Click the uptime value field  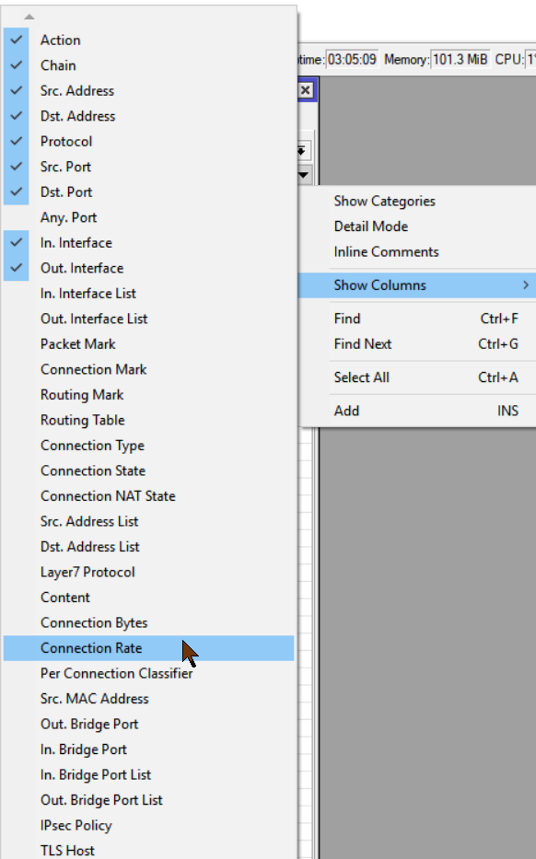pos(353,59)
